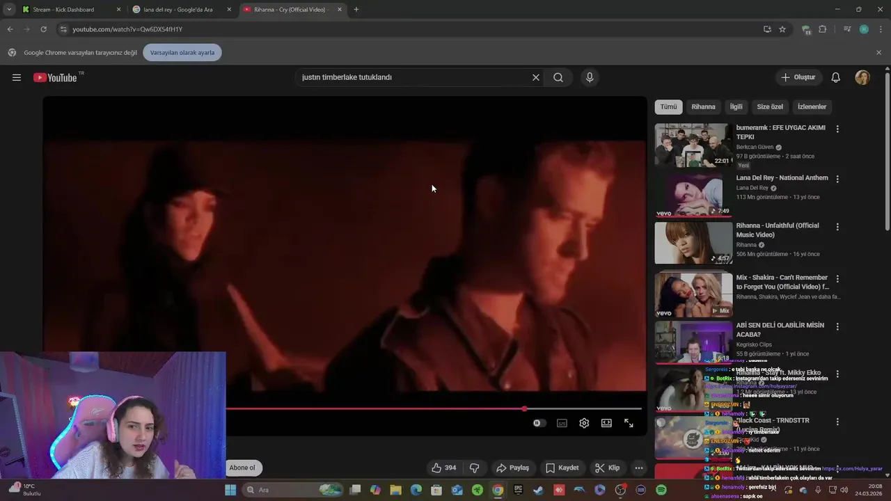891x501 pixels.
Task: Select the Size özel filter chip
Action: (x=770, y=106)
